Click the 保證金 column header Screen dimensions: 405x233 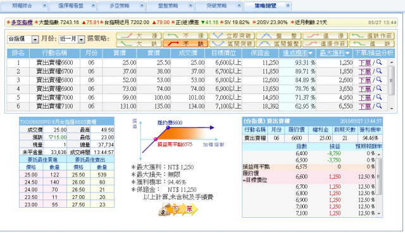pyautogui.click(x=260, y=53)
